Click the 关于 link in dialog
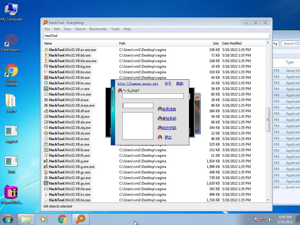 (168, 83)
